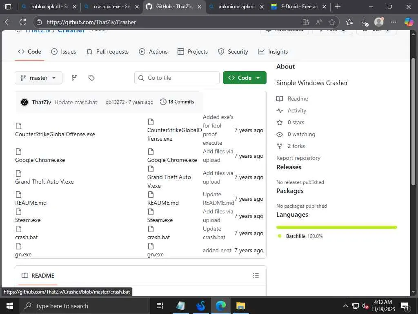418x314 pixels.
Task: Expand the master branch dropdown
Action: [38, 78]
